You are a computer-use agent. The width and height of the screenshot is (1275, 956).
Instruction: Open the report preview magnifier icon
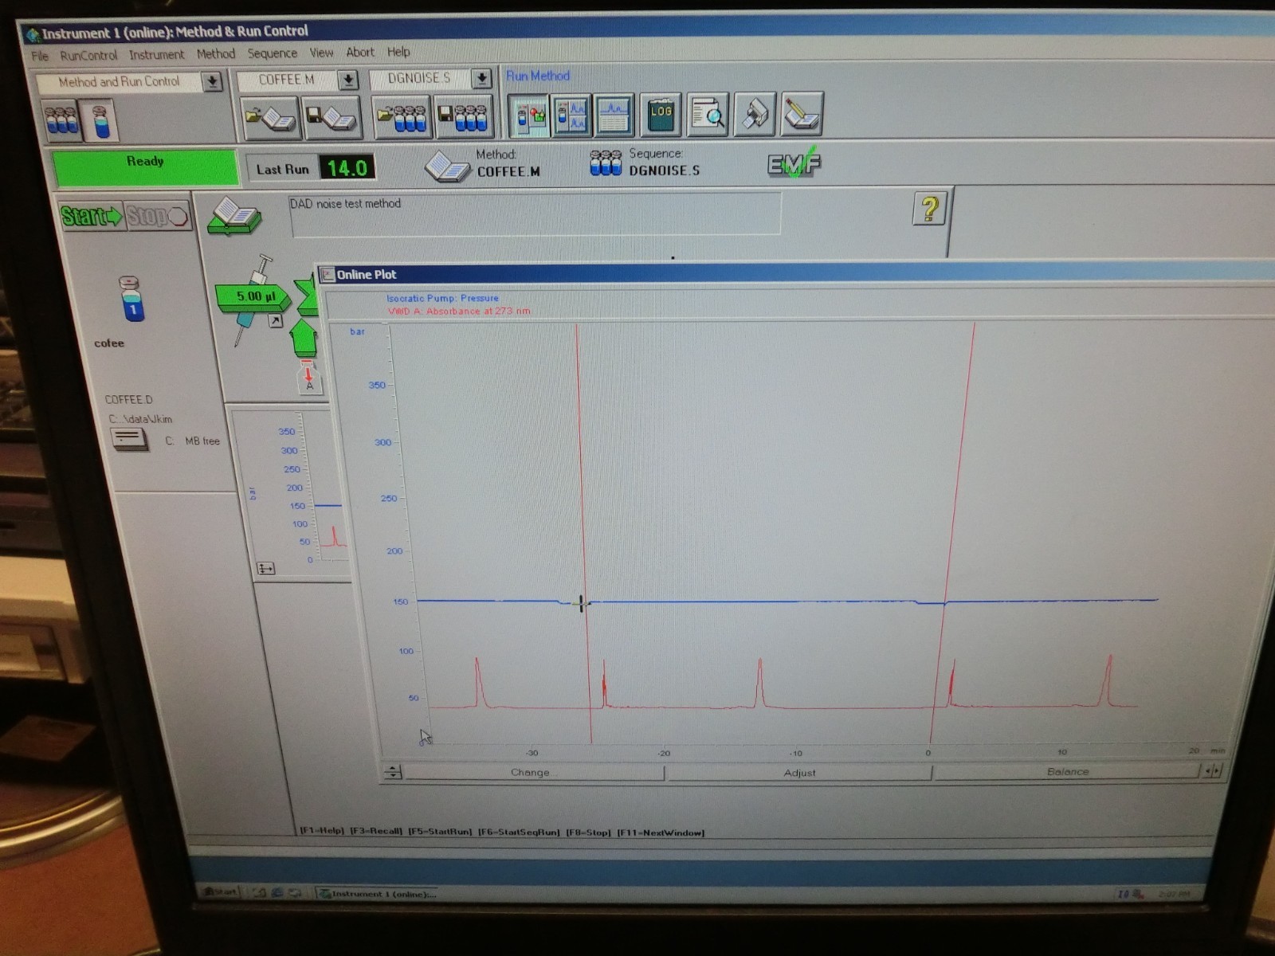[x=708, y=116]
